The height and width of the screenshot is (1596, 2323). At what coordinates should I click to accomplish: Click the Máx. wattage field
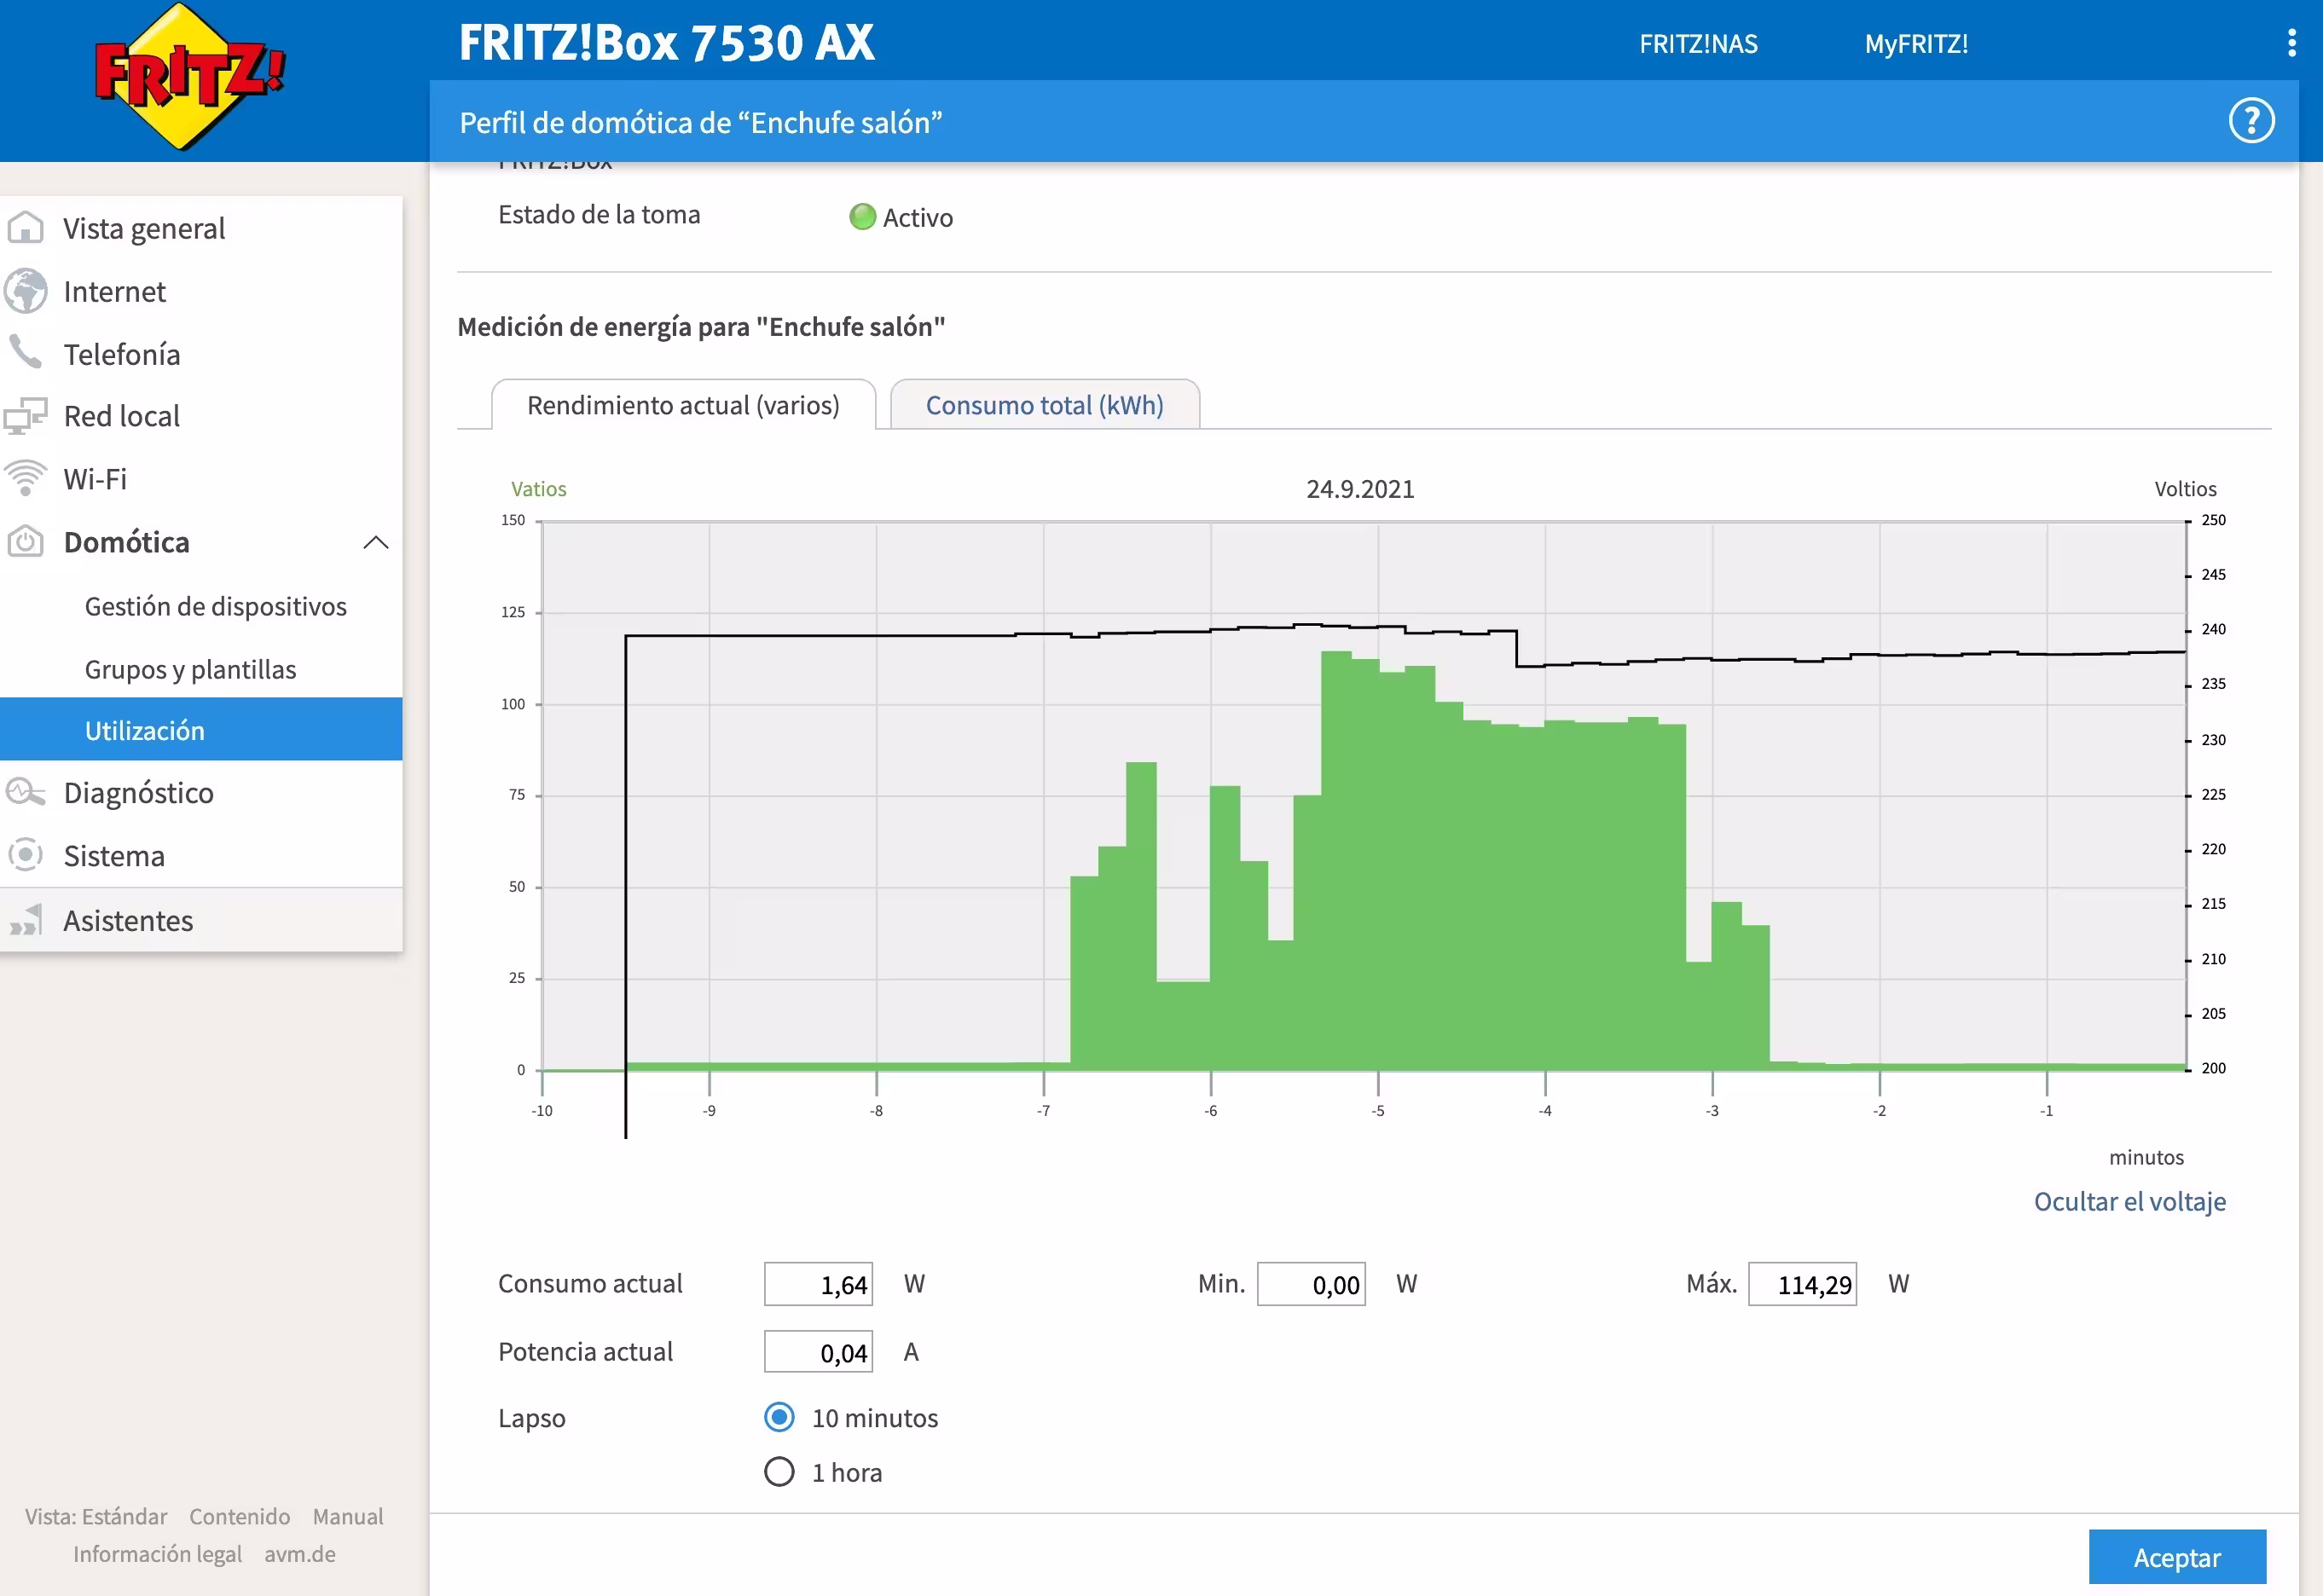tap(1802, 1284)
